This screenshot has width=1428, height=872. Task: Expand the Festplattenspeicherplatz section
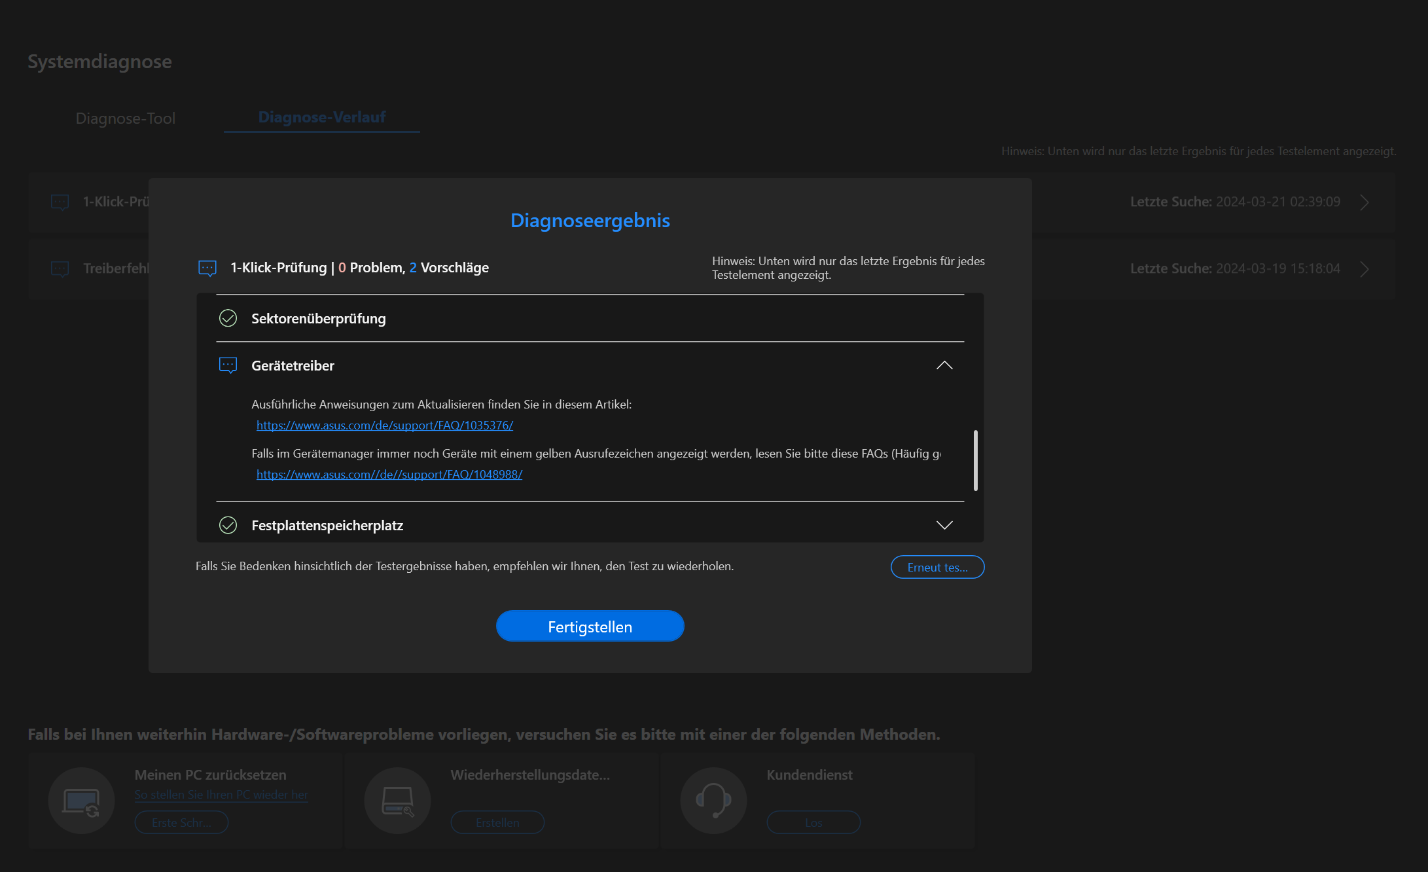tap(944, 525)
